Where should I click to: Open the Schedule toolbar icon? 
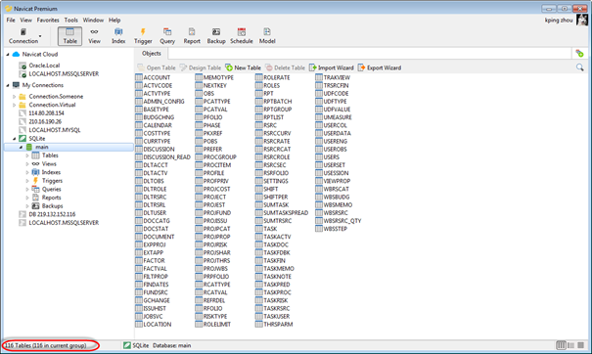point(242,36)
